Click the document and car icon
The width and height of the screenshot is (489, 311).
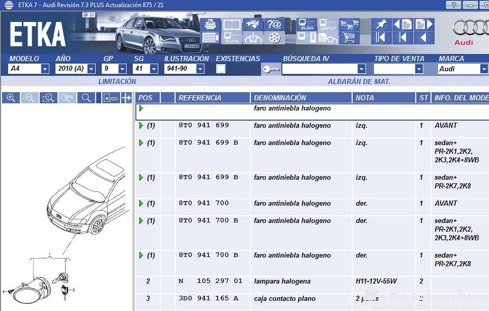[x=328, y=38]
